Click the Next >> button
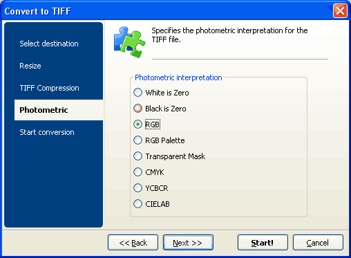This screenshot has height=258, width=351. tap(188, 243)
